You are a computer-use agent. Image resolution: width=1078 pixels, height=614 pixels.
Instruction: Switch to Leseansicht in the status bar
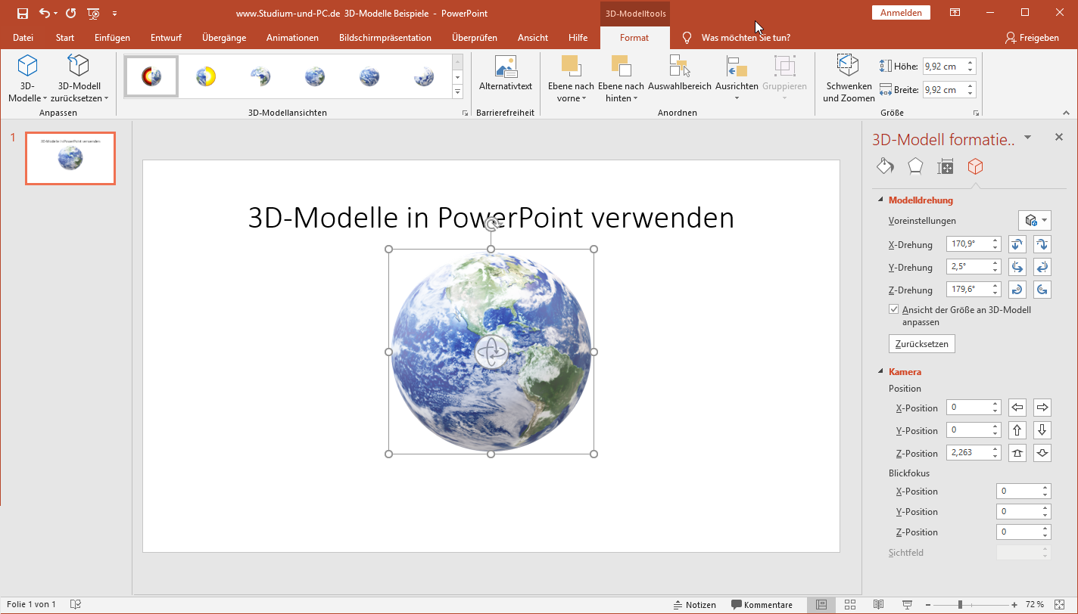coord(878,605)
